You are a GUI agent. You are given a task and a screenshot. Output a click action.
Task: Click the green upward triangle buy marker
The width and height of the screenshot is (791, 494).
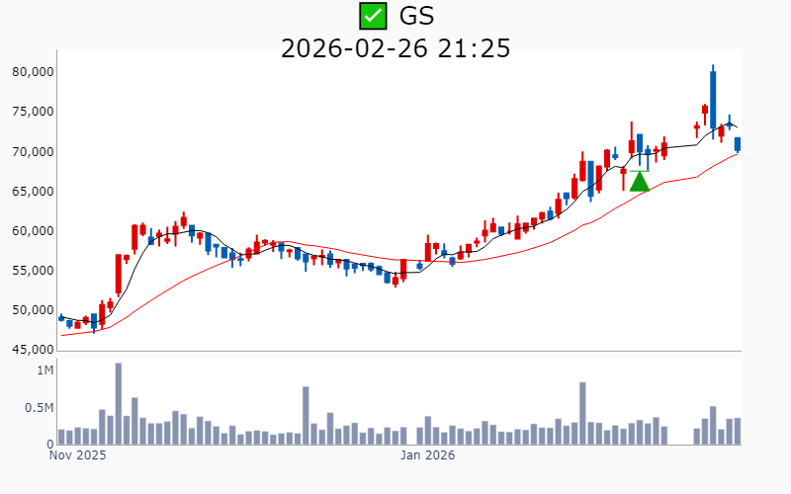coord(640,181)
